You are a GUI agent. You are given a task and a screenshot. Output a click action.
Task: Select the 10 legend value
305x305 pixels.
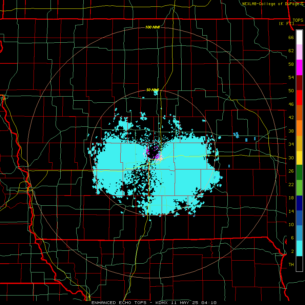[291, 224]
